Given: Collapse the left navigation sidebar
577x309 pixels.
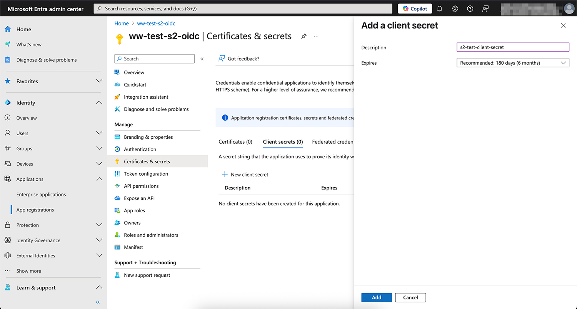Looking at the screenshot, I should pyautogui.click(x=98, y=302).
